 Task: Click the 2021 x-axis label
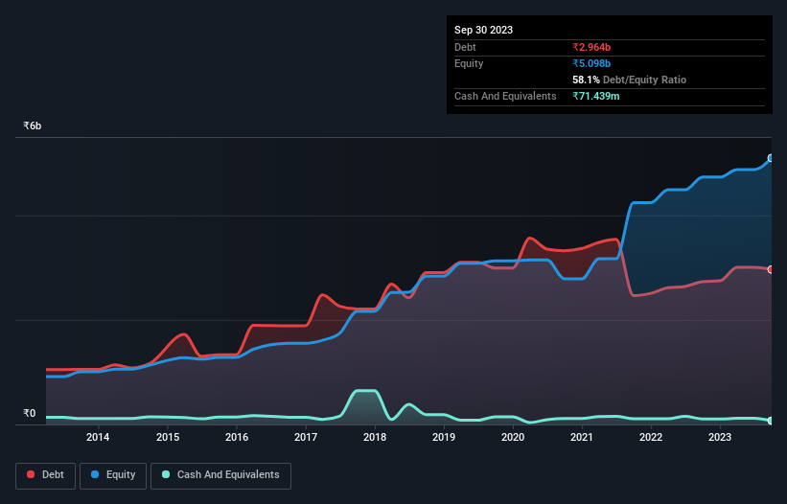[x=582, y=437]
